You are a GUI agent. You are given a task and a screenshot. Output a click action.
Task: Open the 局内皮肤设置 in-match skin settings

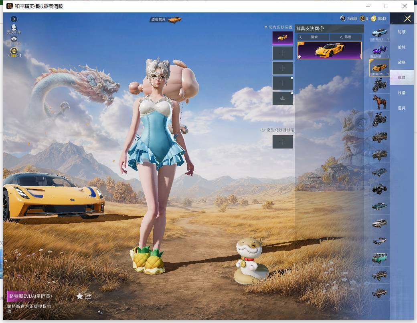coord(279,27)
